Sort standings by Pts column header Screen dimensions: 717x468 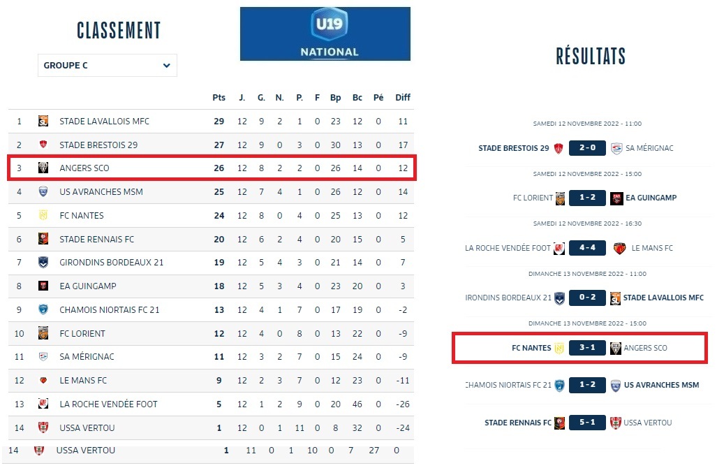tap(219, 98)
